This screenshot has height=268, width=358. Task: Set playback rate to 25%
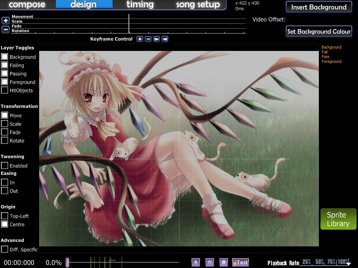point(306,262)
